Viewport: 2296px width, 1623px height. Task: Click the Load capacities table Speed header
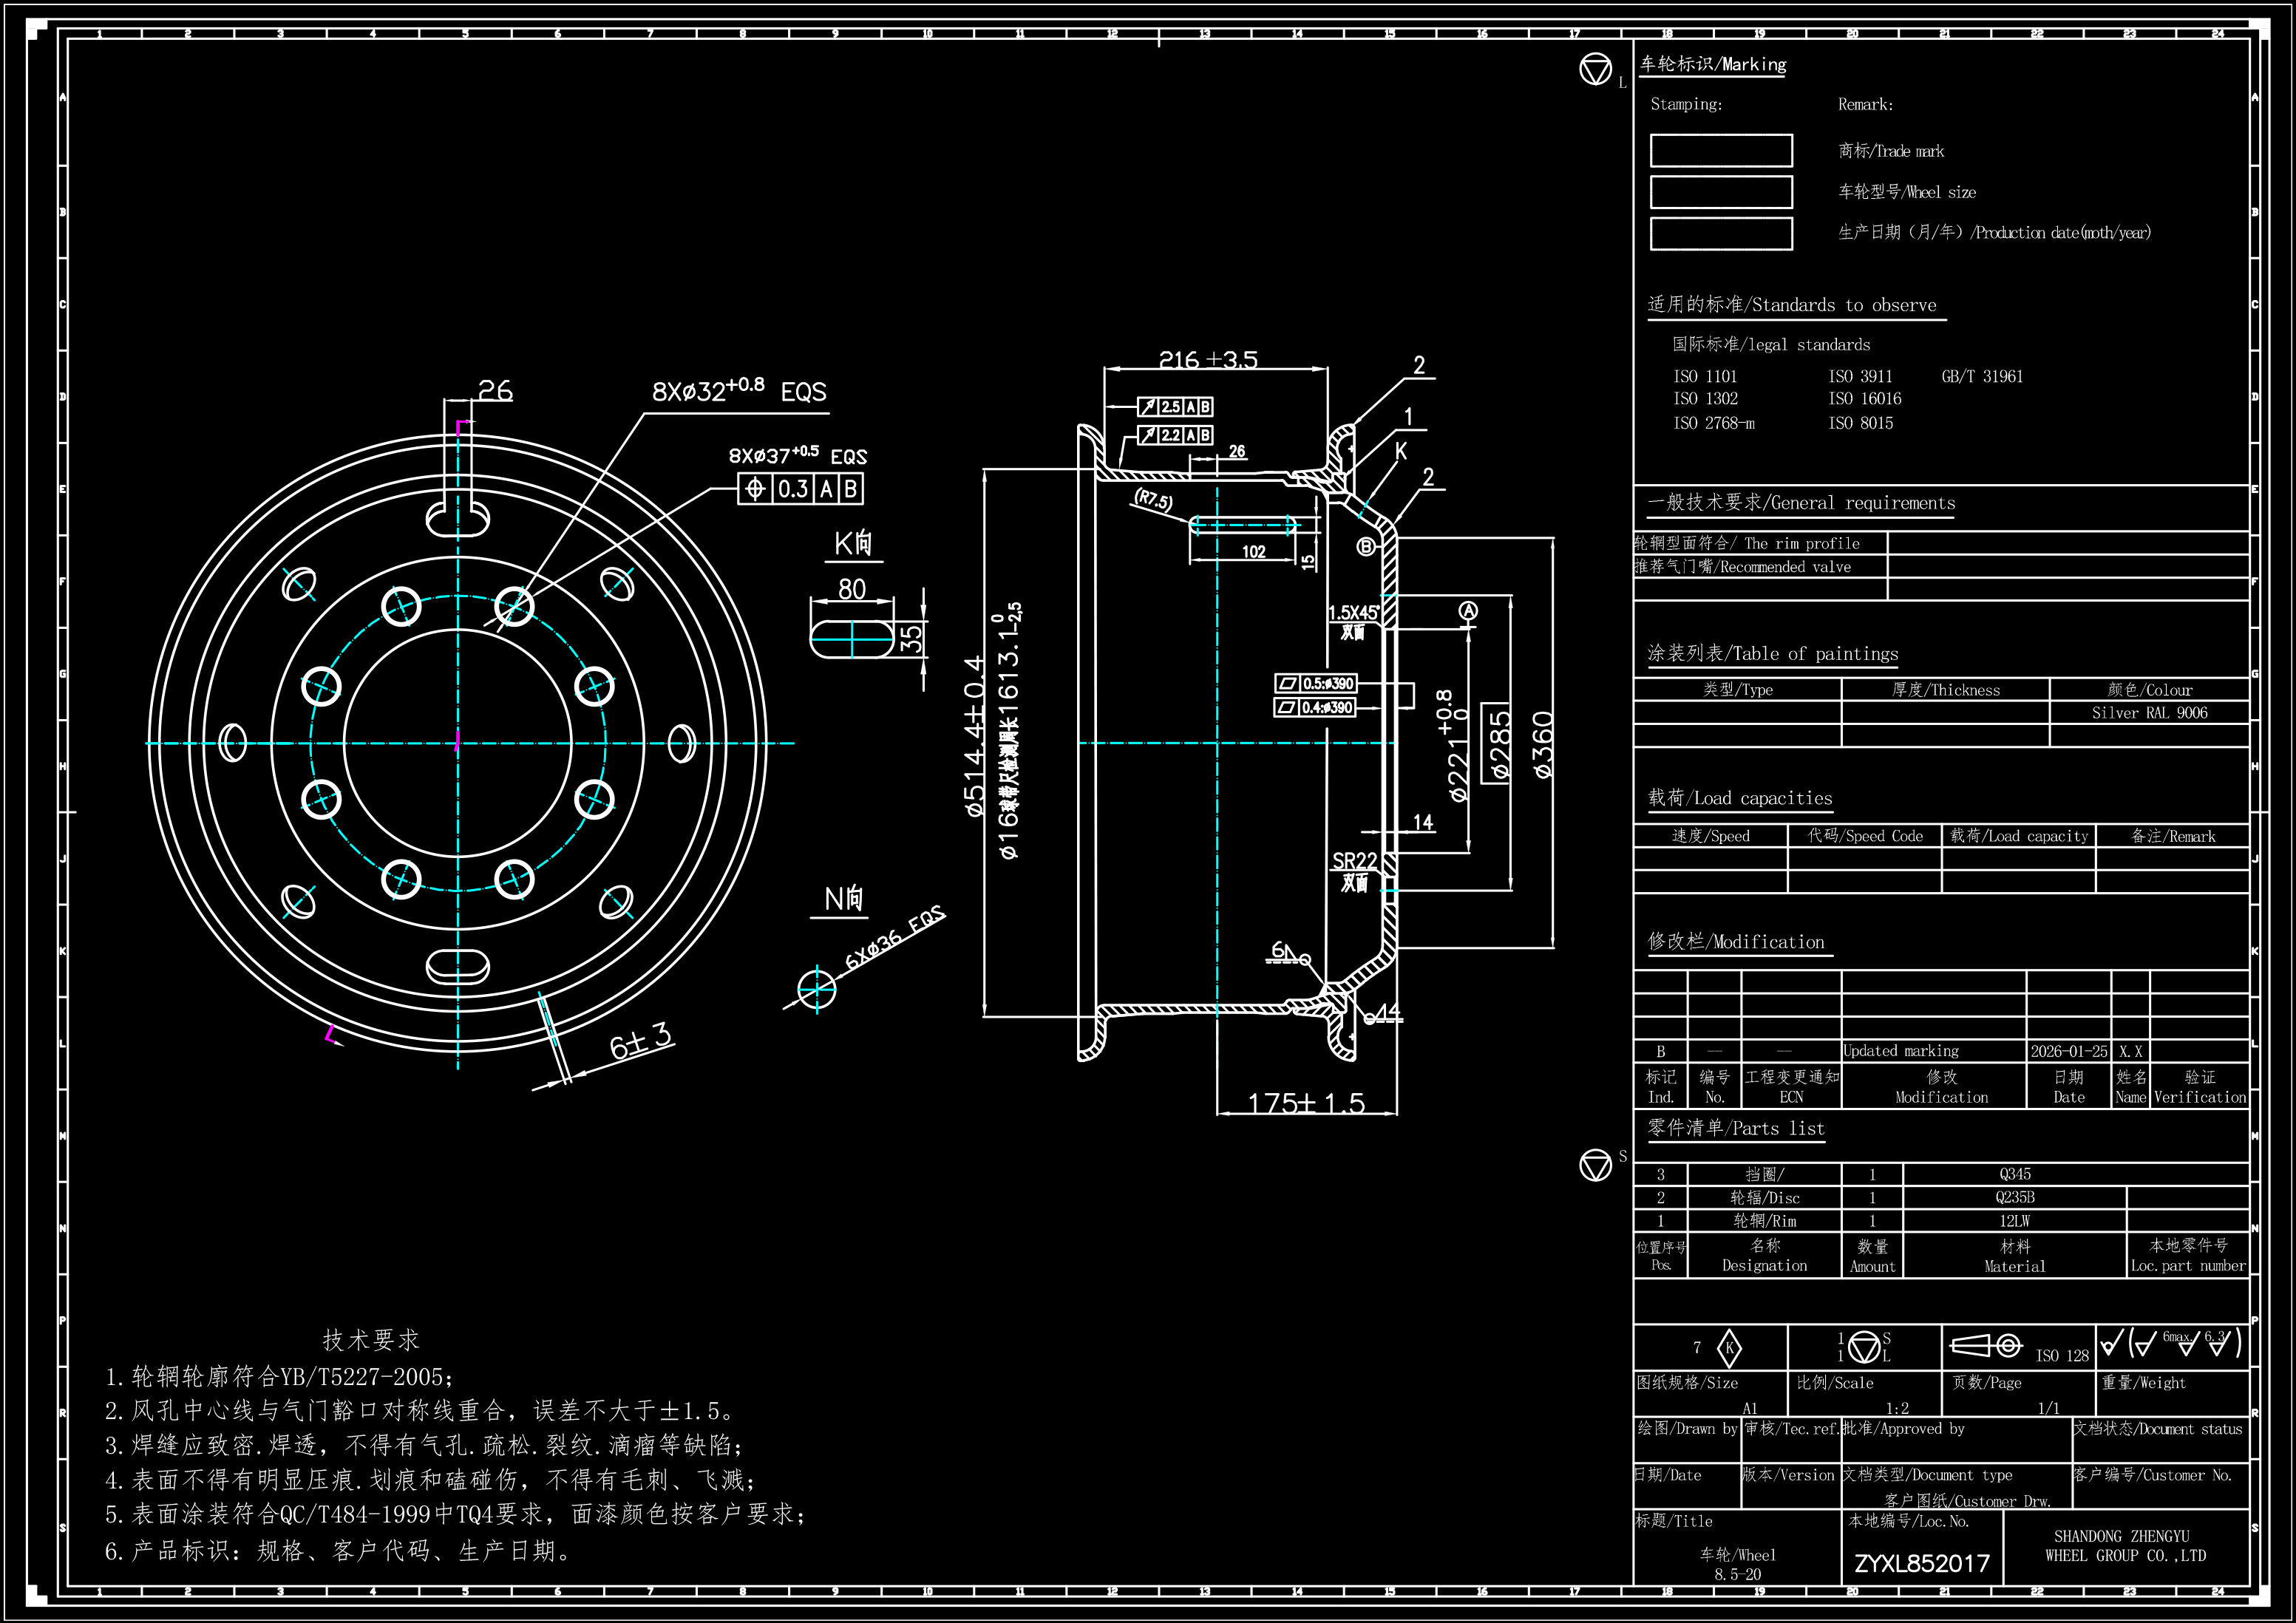coord(1710,836)
